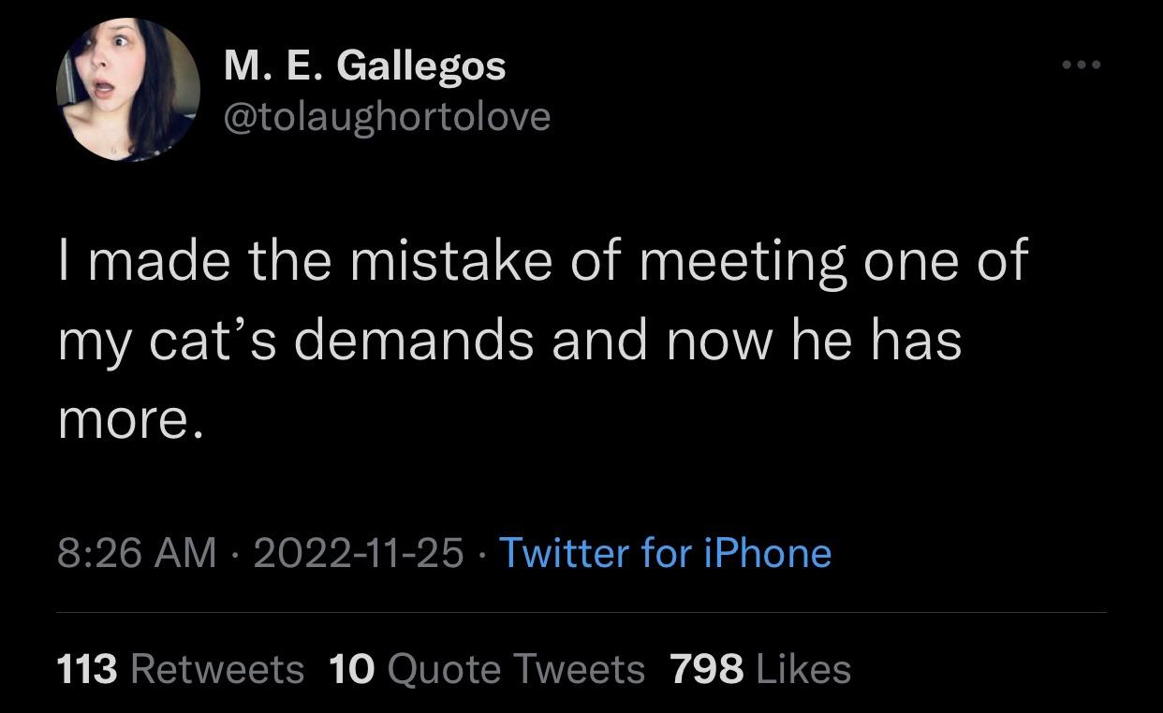Viewport: 1163px width, 713px height.
Task: Click the 113 Retweets count
Action: 89,668
